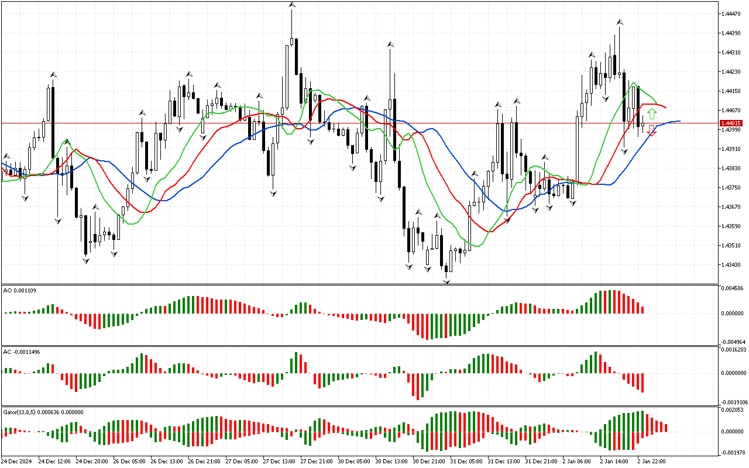Click the 1.43990 price scale value
This screenshot has height=468, width=749.
[731, 129]
